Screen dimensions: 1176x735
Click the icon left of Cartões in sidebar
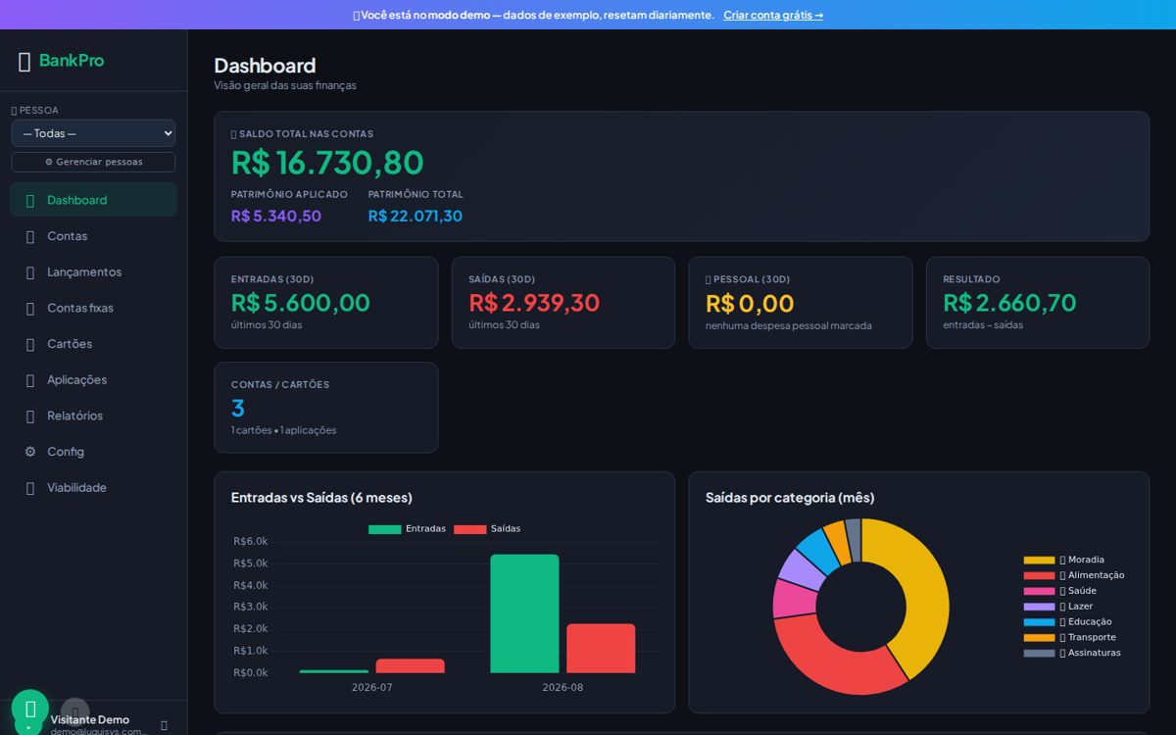click(29, 344)
